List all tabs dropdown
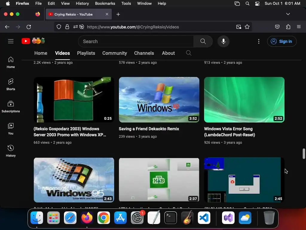The width and height of the screenshot is (306, 230). (x=288, y=14)
